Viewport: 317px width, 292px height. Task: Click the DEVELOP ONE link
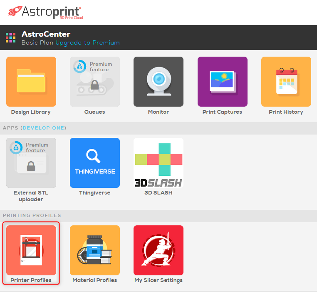(43, 128)
